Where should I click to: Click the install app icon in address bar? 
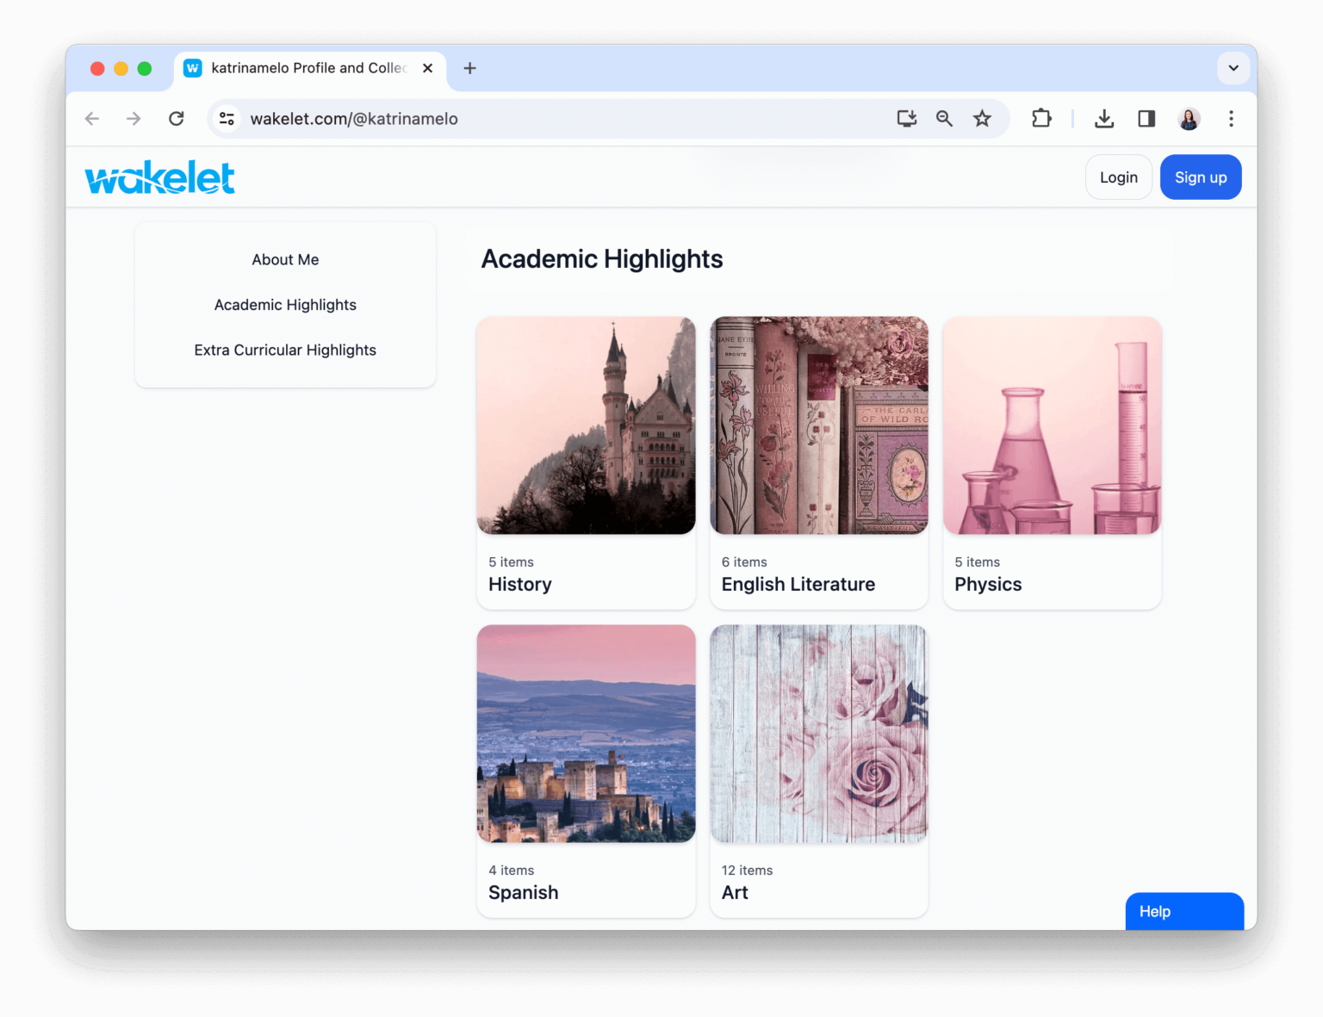click(906, 119)
